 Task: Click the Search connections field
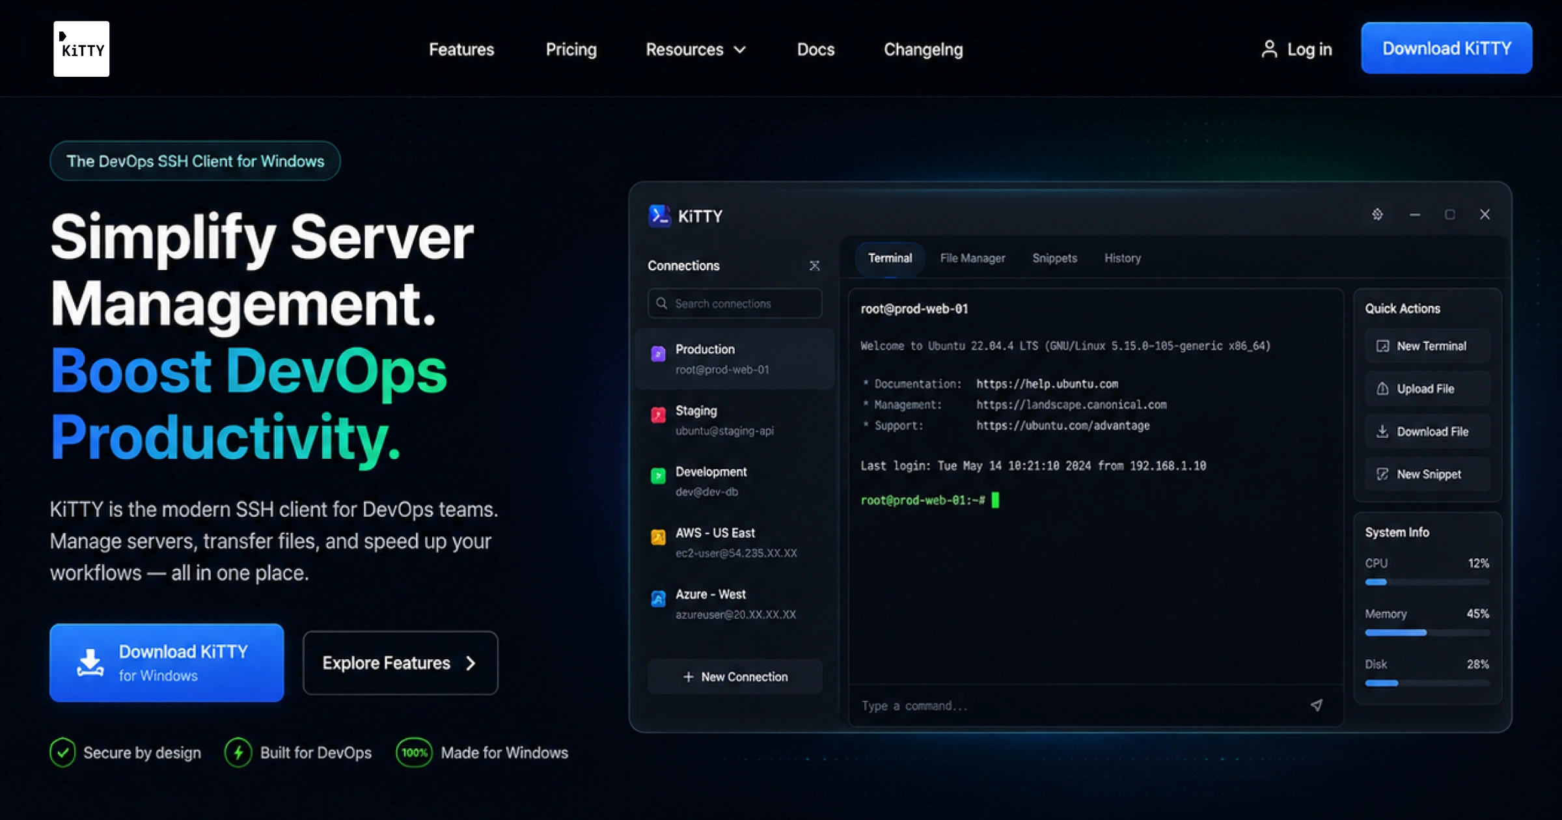[x=735, y=303]
